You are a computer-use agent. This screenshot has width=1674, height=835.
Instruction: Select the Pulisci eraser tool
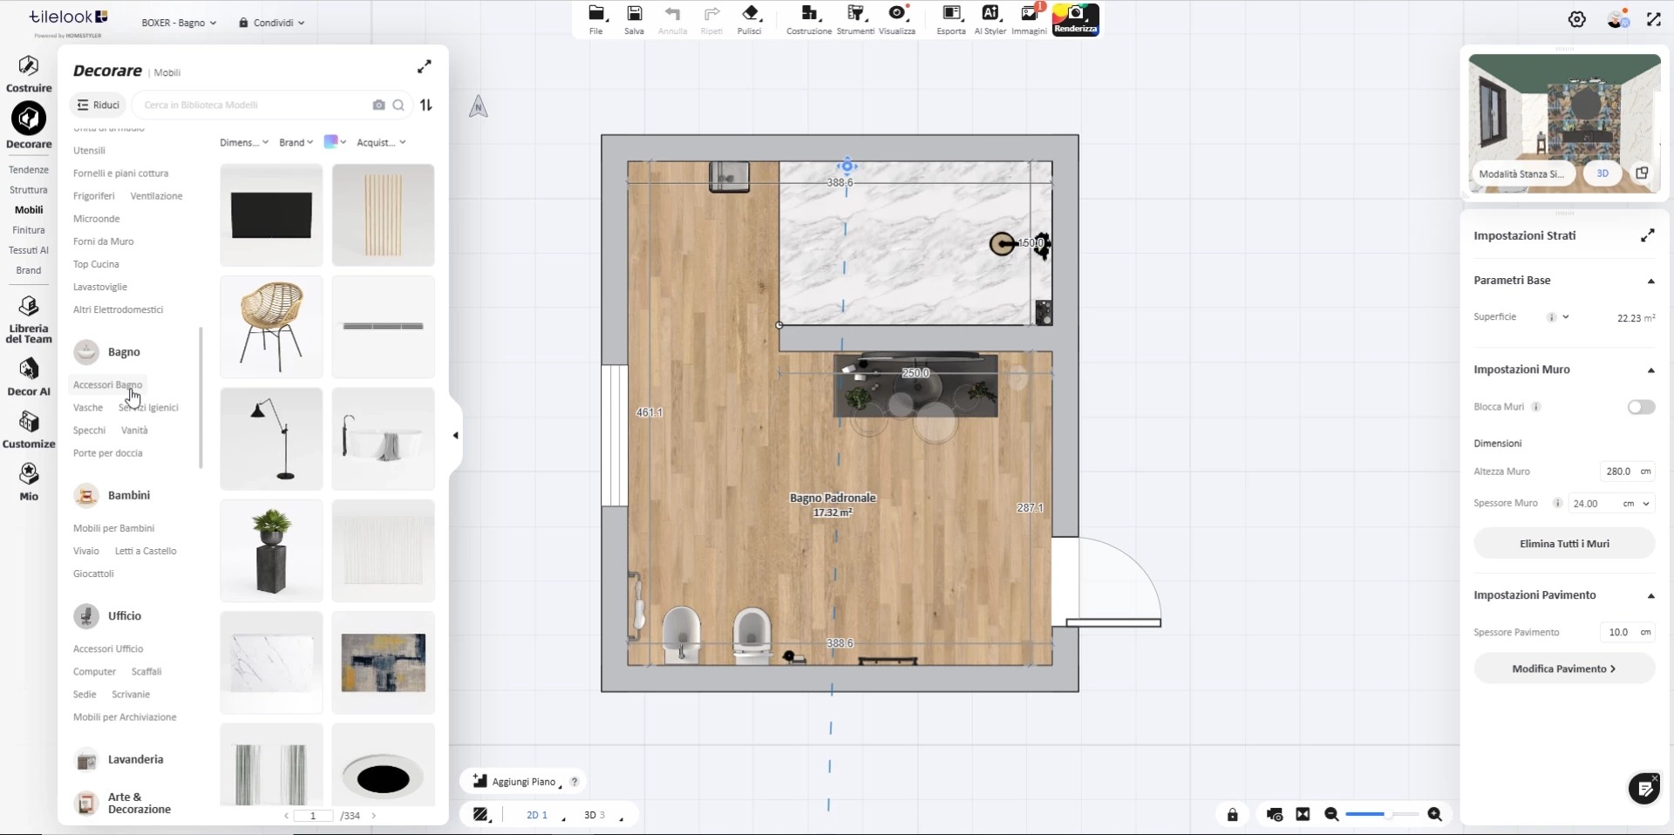[x=750, y=19]
